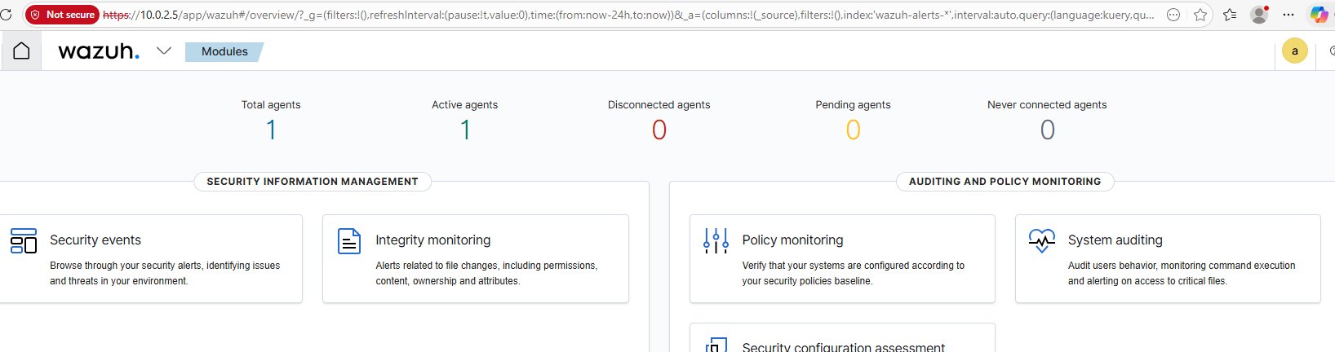Open the Security configuration assessment module
Viewport: 1335px width, 352px height.
coord(843,346)
